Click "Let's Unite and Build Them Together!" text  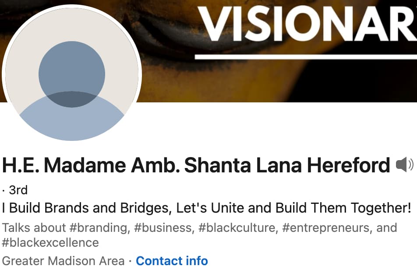point(293,208)
